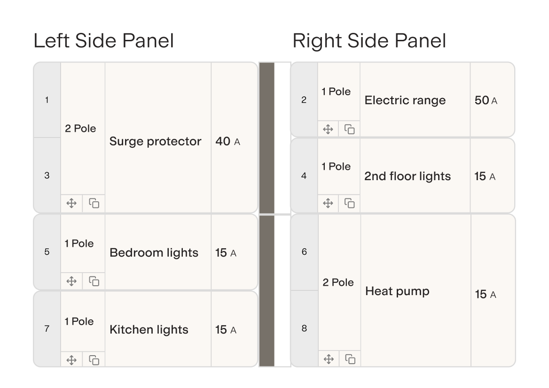549x388 pixels.
Task: Click move icon for 2nd floor lights
Action: [x=328, y=203]
